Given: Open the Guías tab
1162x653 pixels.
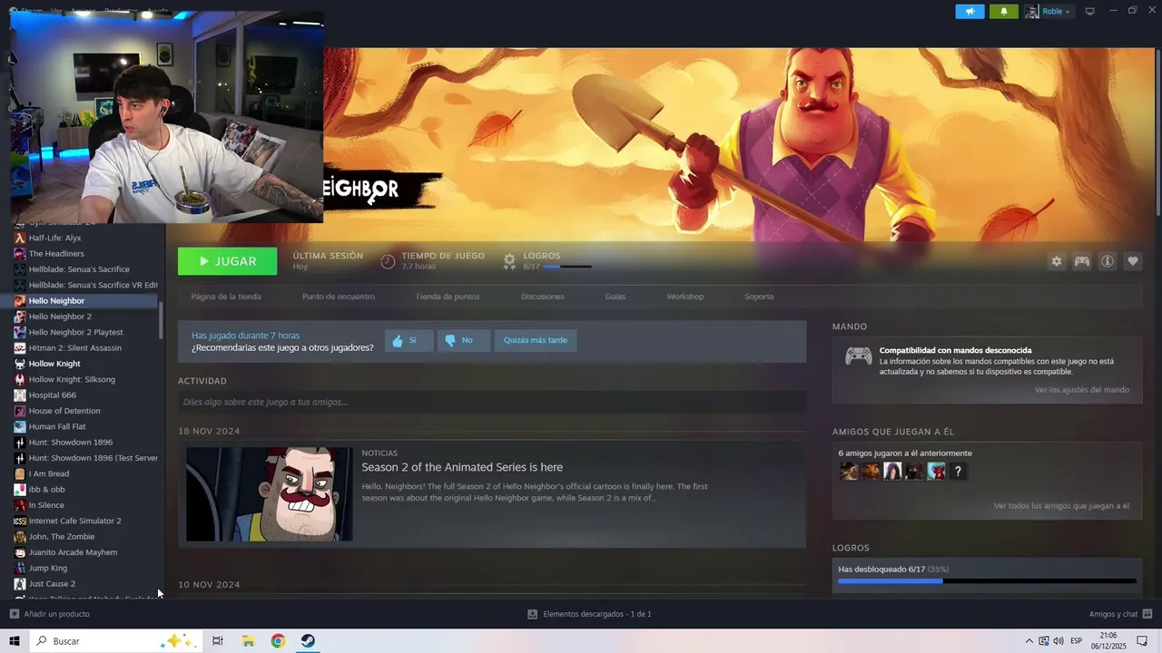Looking at the screenshot, I should click(615, 297).
